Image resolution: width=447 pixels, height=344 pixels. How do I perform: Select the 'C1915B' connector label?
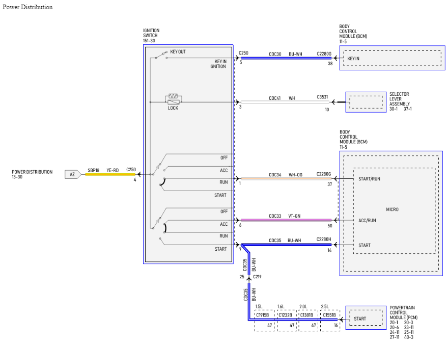[263, 315]
